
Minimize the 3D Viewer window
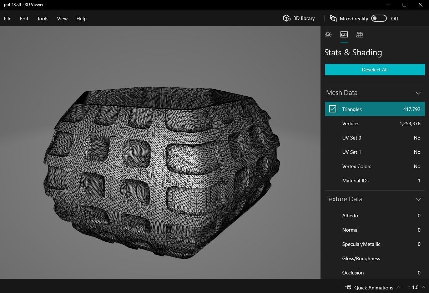click(388, 5)
